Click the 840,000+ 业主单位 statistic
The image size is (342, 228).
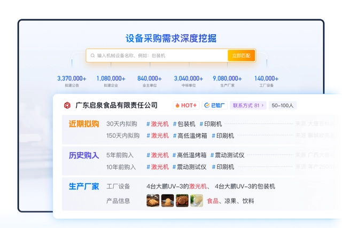point(150,81)
